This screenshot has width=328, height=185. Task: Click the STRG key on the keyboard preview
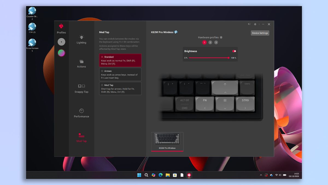point(245,104)
